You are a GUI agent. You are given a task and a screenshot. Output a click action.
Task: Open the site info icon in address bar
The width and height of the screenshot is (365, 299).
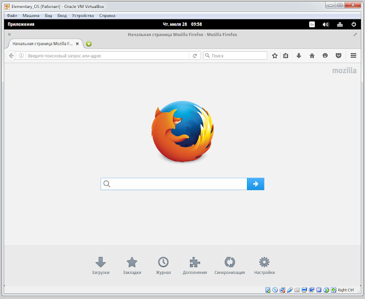coord(21,56)
